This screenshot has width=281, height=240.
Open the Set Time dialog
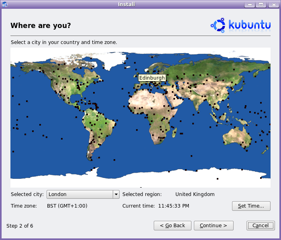point(251,206)
